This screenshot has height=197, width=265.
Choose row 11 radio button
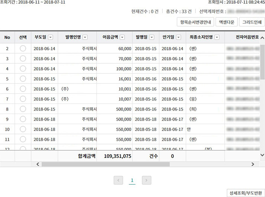[x=23, y=139]
